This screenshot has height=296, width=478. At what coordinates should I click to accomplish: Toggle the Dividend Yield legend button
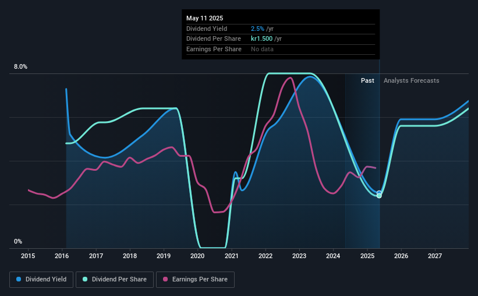point(41,279)
